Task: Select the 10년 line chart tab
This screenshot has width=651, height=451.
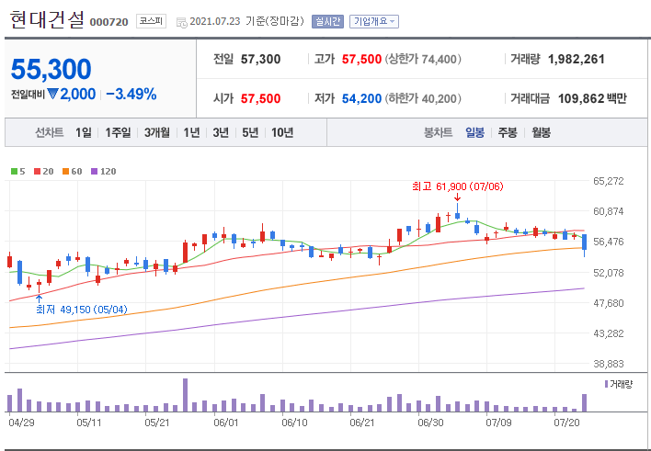Action: point(282,133)
